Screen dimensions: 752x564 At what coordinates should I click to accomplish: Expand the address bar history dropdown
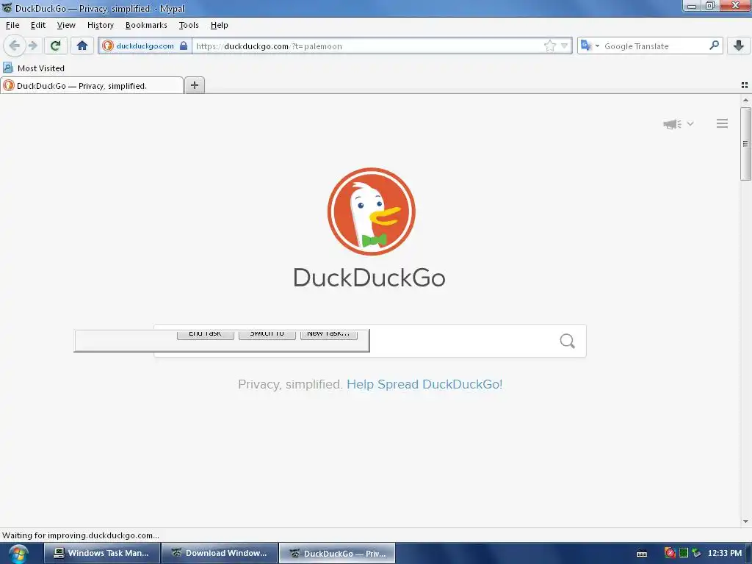tap(565, 46)
